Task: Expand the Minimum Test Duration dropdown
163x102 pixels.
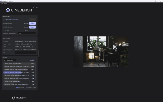Action: click(x=27, y=33)
